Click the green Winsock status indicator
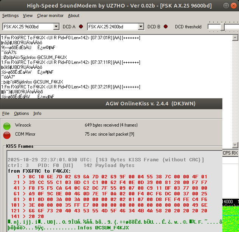Viewport: 239px width, 232px height. 7,126
